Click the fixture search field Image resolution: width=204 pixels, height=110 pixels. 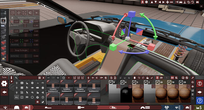(x=28, y=78)
